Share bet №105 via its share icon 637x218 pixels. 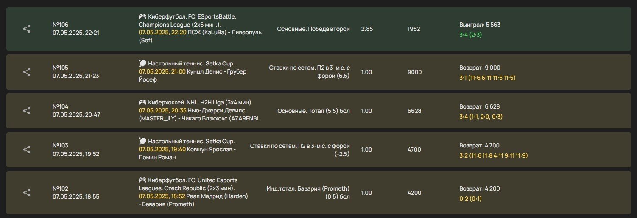point(26,72)
